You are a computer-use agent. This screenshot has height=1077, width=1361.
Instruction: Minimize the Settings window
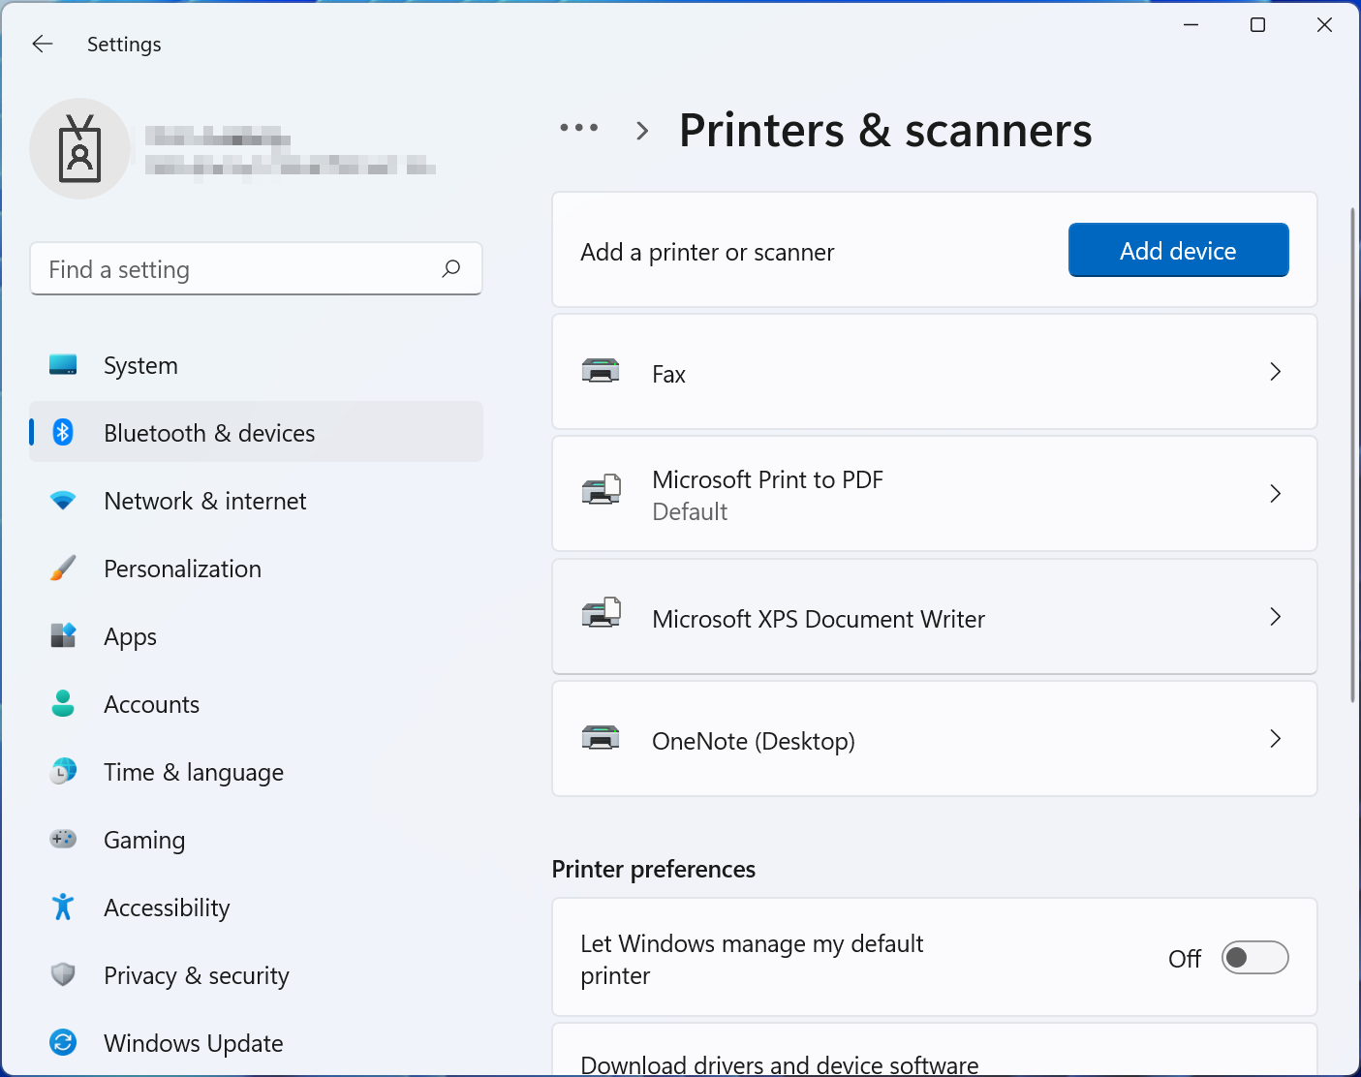pyautogui.click(x=1191, y=25)
